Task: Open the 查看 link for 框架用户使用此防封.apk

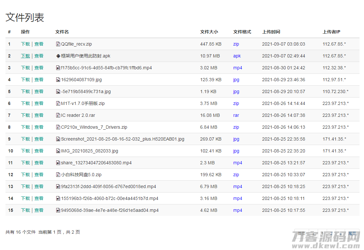Action: click(39, 56)
